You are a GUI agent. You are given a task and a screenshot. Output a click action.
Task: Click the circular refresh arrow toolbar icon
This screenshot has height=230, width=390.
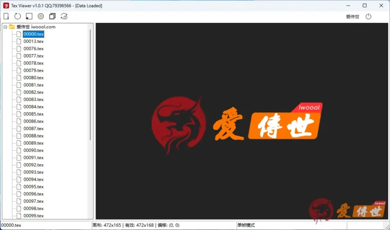pos(18,17)
